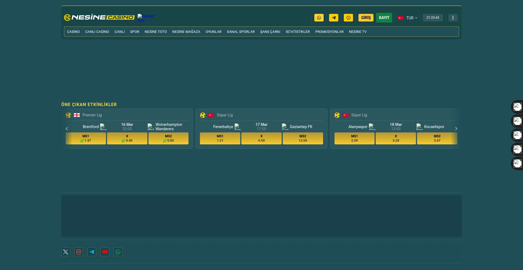
Task: Go to the OYUNLAR page
Action: pyautogui.click(x=214, y=32)
